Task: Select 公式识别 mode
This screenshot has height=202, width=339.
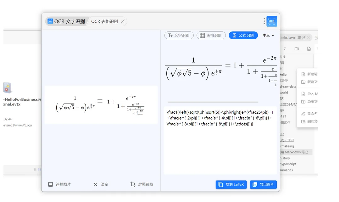Action: pyautogui.click(x=243, y=35)
